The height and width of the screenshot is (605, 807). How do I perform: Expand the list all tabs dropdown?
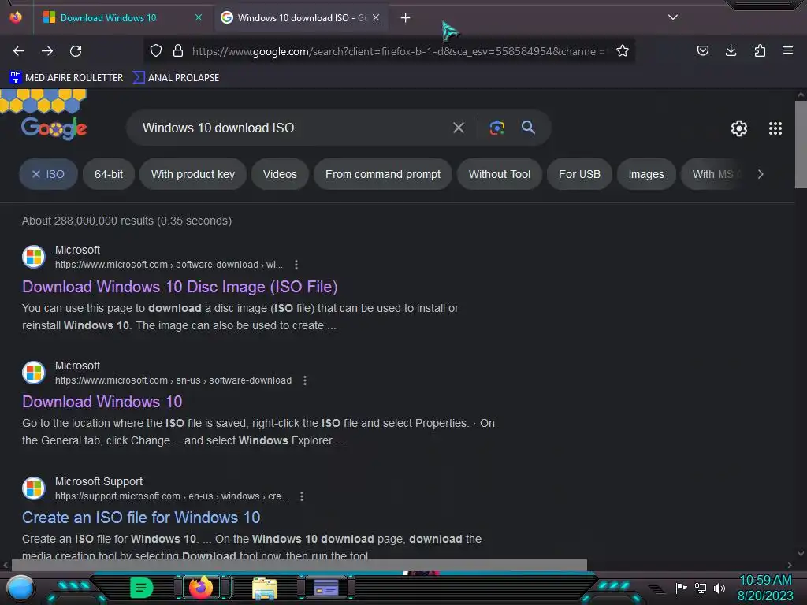(x=673, y=17)
